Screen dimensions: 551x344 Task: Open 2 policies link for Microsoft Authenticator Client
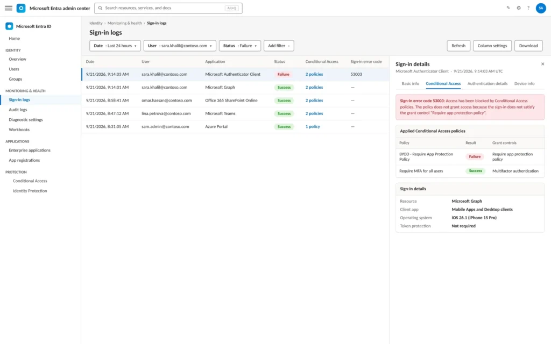tap(314, 74)
